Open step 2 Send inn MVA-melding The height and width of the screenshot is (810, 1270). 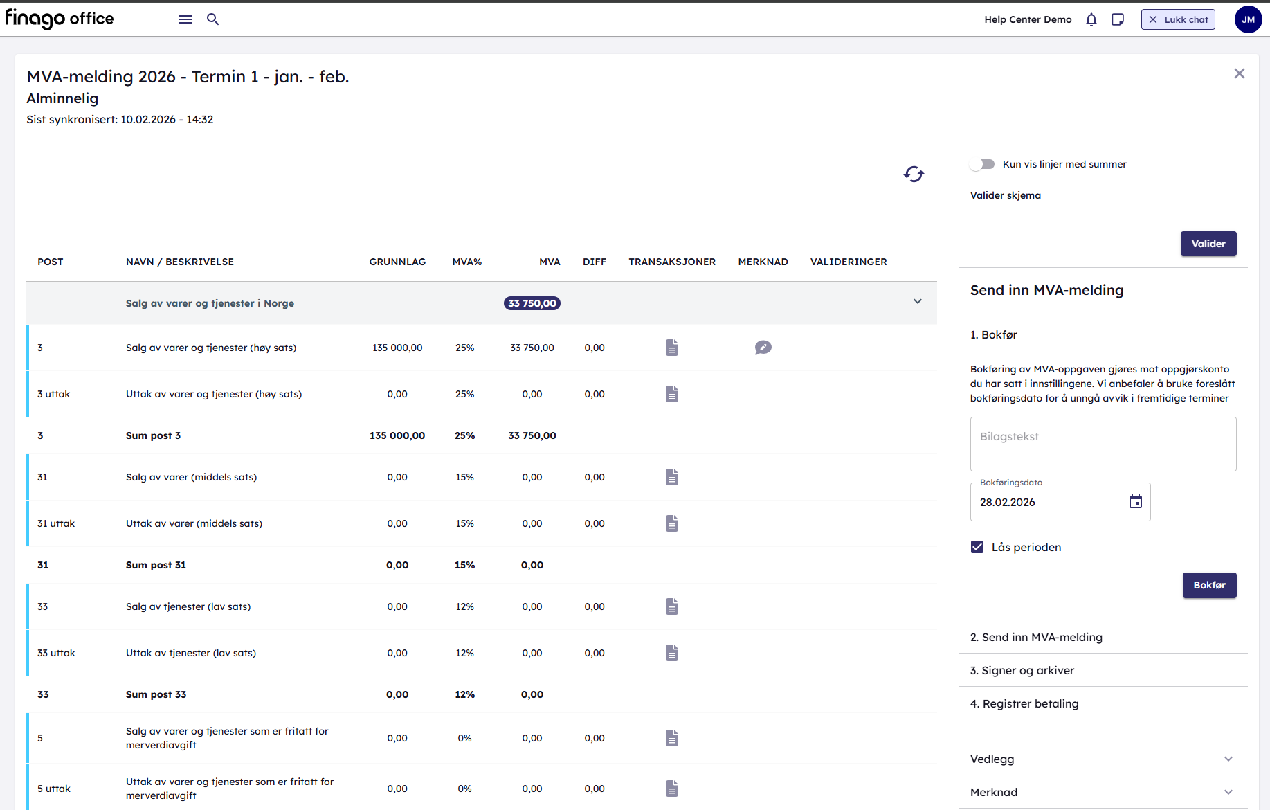pos(1036,637)
